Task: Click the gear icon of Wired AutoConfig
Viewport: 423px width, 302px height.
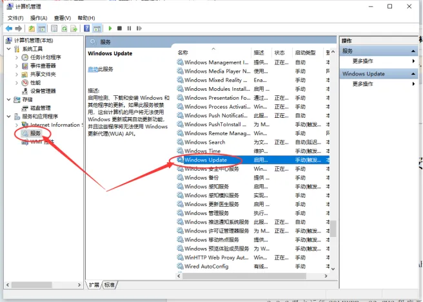Action: pyautogui.click(x=180, y=266)
